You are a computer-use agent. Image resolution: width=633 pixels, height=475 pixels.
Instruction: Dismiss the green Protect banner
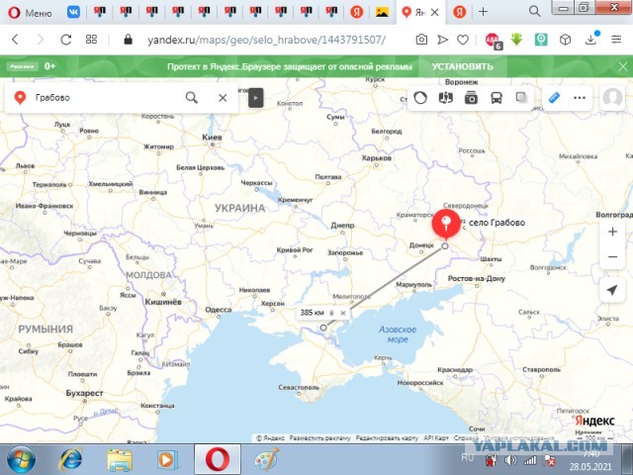623,66
